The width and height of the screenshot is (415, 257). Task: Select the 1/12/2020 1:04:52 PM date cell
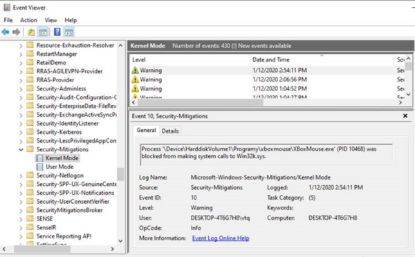click(279, 88)
